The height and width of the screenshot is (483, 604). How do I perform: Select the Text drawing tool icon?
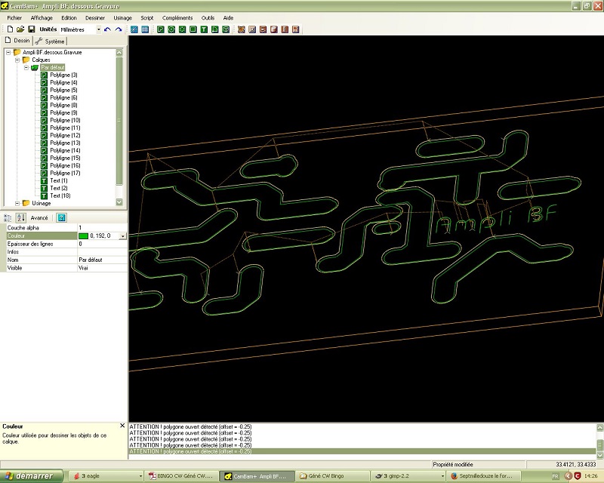click(x=204, y=29)
